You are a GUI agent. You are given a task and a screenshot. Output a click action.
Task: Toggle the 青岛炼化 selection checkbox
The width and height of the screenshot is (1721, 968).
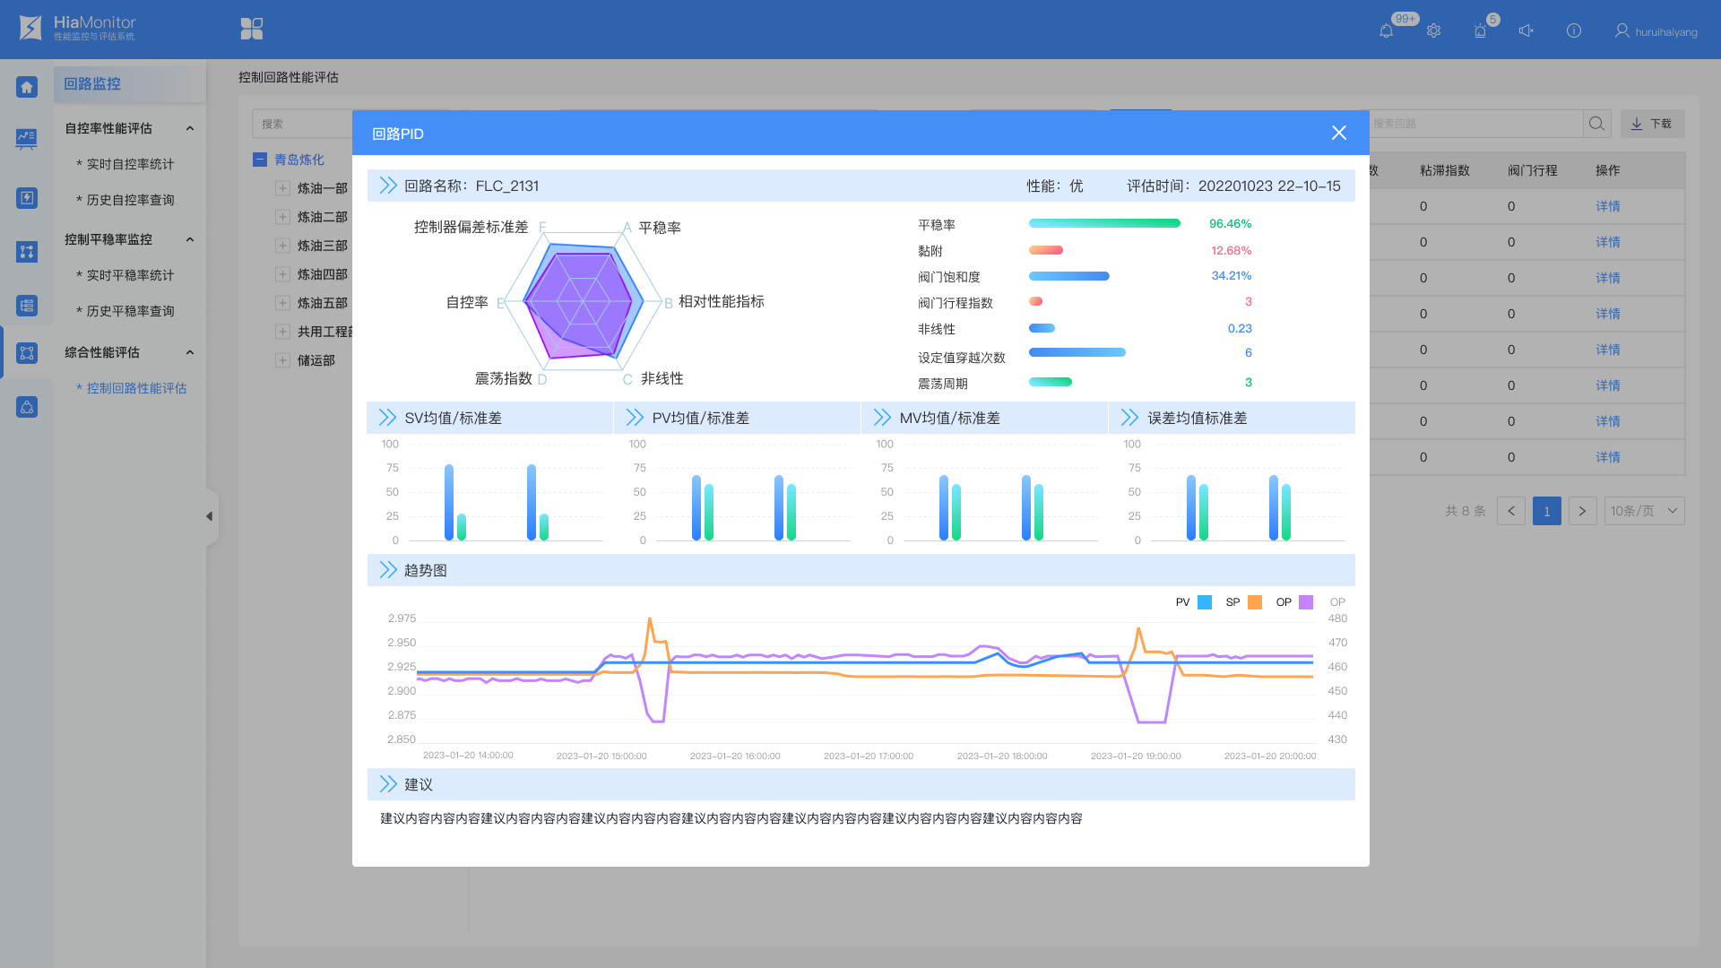(259, 160)
